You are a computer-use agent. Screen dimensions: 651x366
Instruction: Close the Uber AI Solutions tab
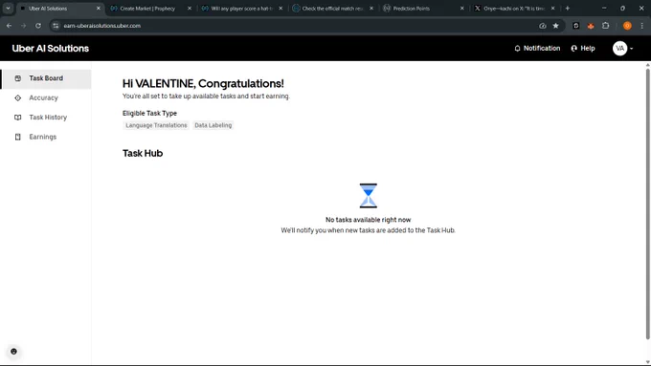99,9
